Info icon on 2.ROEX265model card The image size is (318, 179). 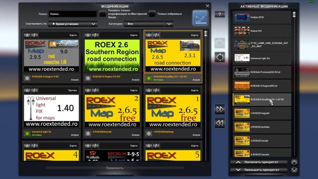click(x=95, y=90)
